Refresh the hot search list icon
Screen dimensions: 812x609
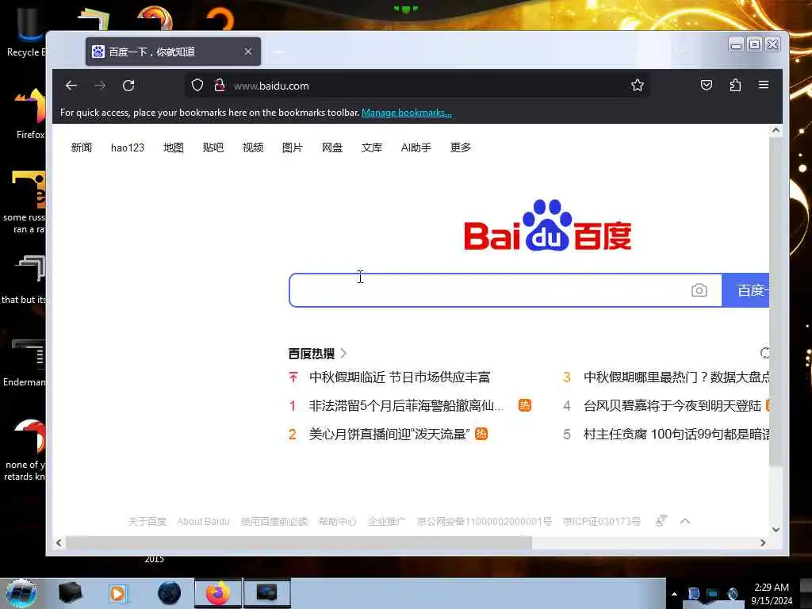[764, 353]
